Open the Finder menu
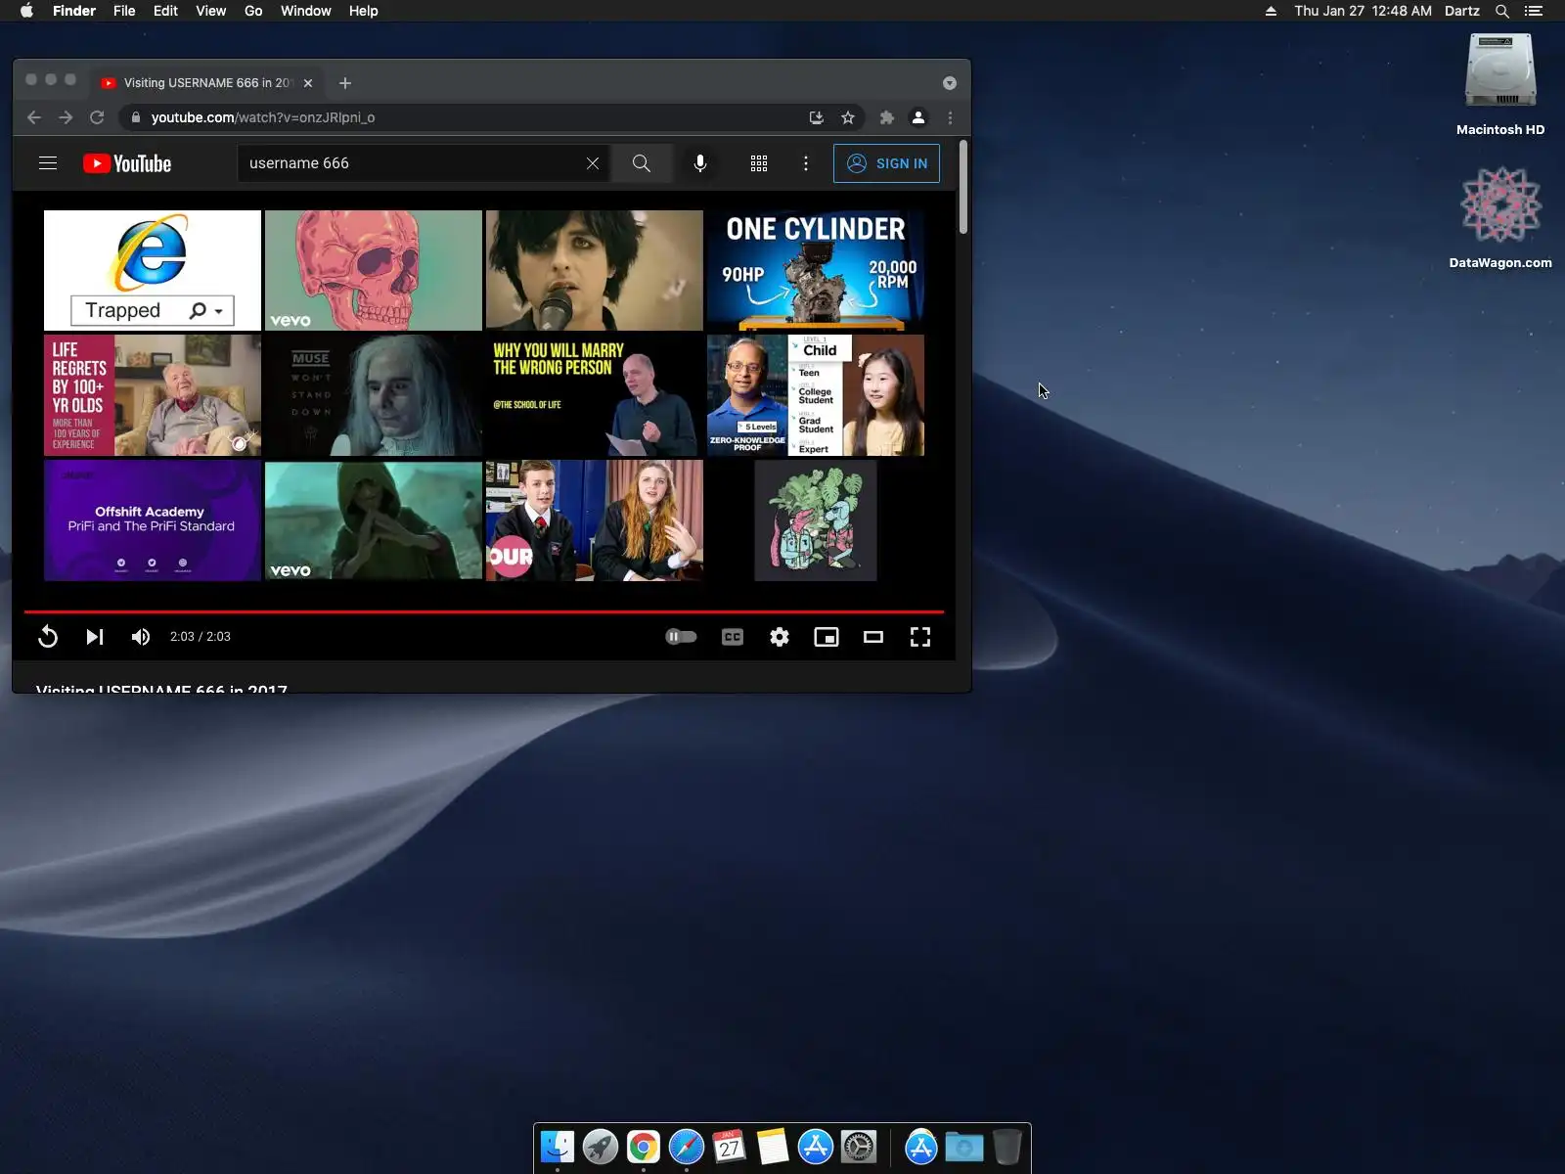 click(74, 11)
